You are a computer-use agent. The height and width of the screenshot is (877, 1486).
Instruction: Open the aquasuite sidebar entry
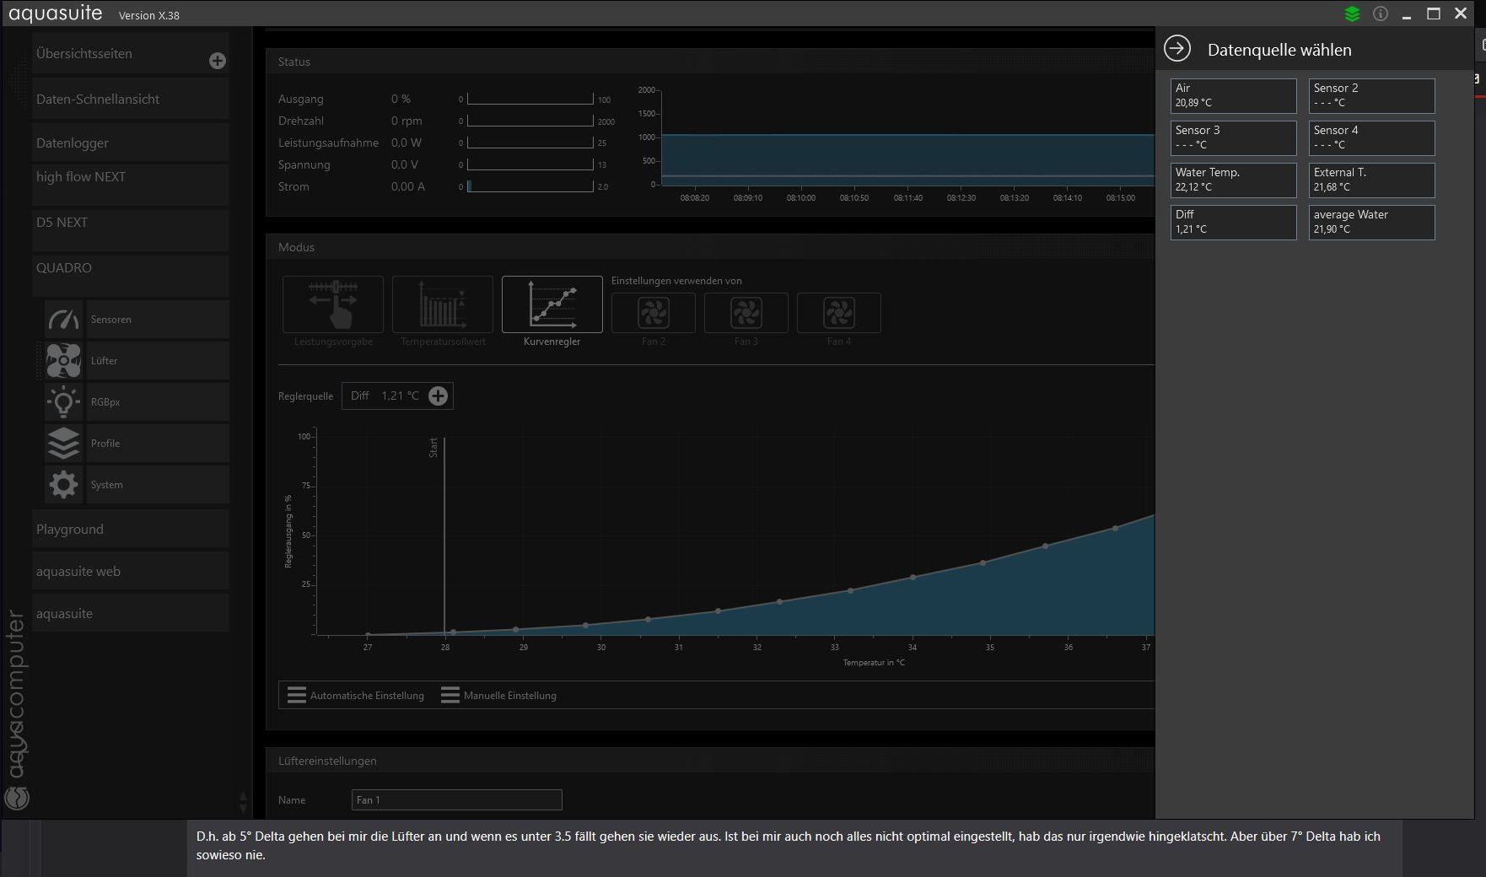pyautogui.click(x=130, y=613)
